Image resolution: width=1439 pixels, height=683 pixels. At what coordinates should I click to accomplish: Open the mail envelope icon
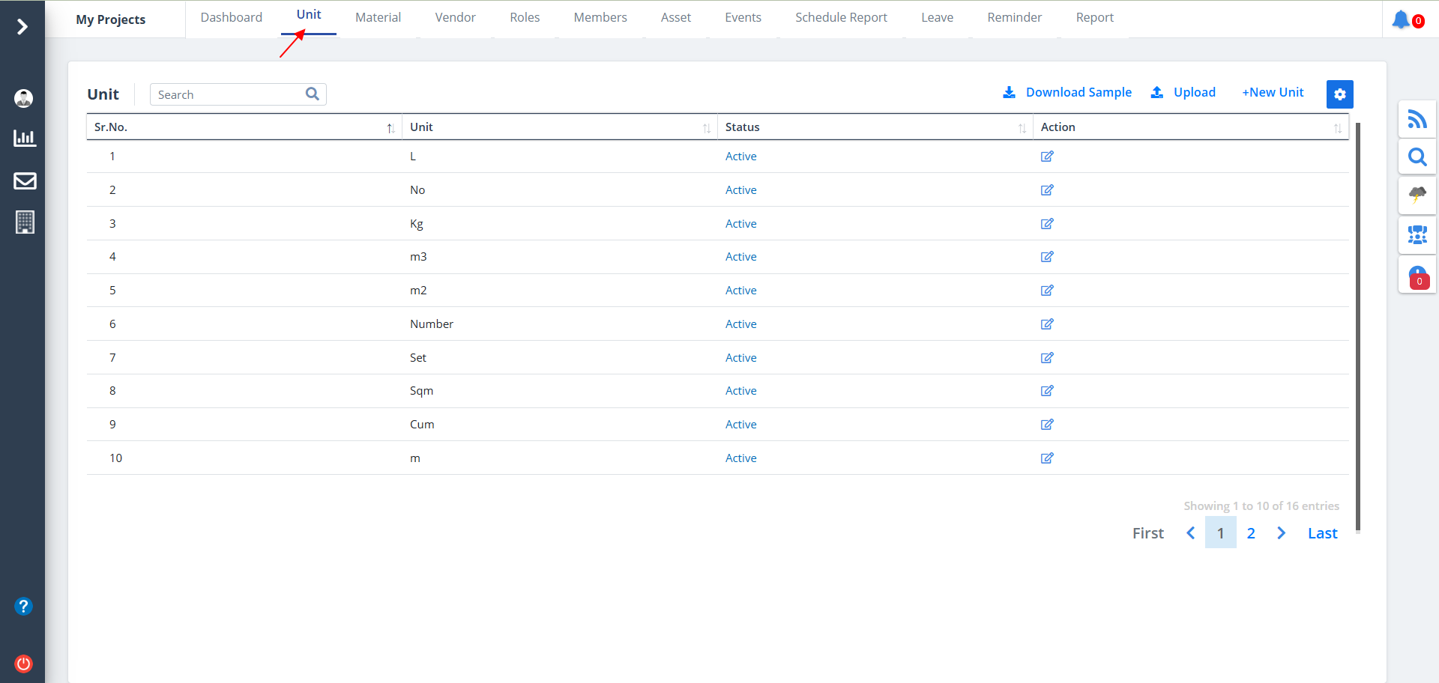24,180
